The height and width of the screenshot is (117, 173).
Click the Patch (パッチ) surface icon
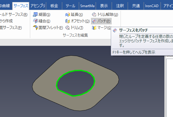click(94, 21)
